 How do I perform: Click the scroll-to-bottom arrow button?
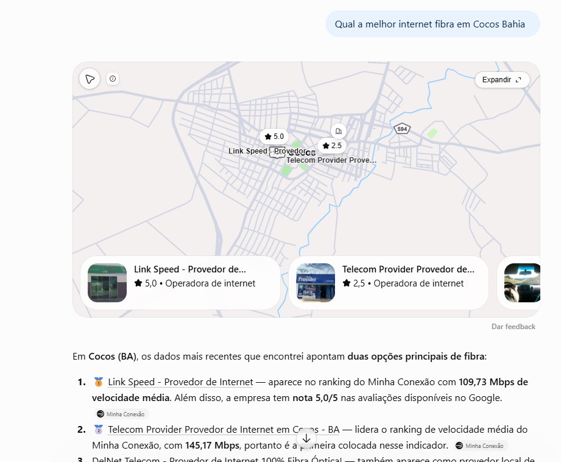click(x=306, y=438)
